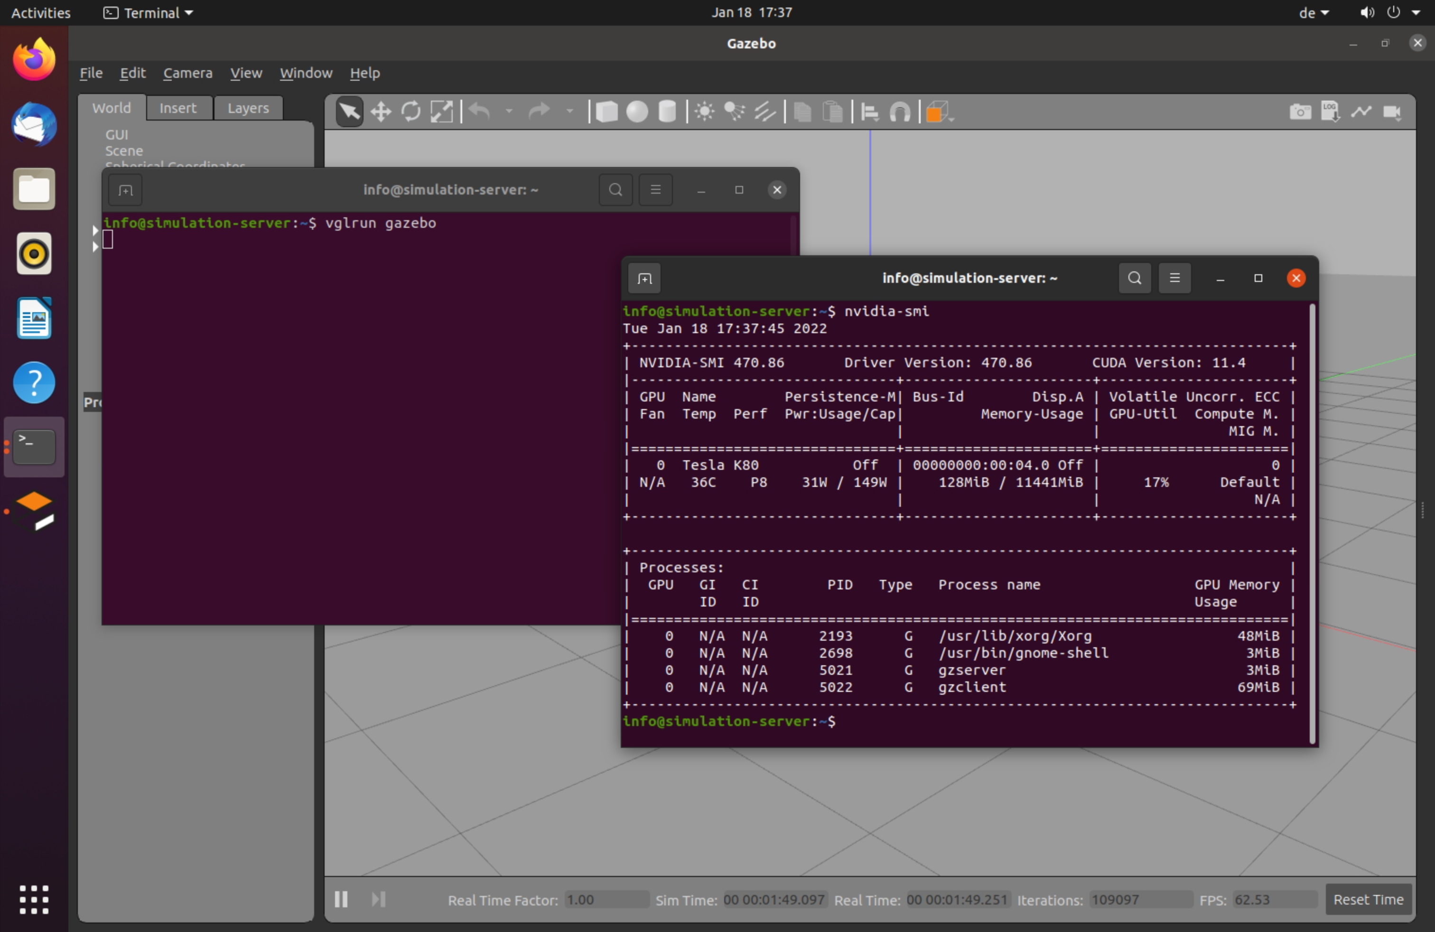Open the power system menu icon
Screen dimensions: 1435x932
tap(1393, 12)
